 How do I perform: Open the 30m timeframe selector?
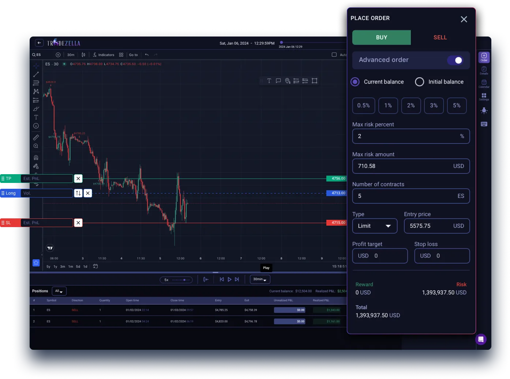click(71, 55)
